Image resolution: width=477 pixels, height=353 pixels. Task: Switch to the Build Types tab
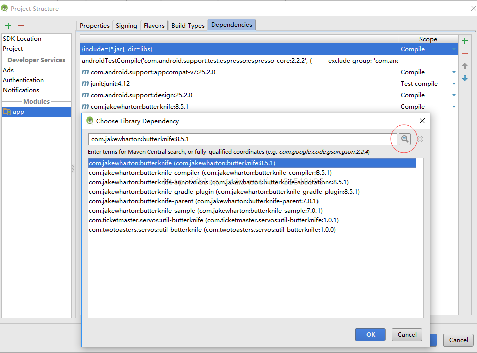(x=188, y=25)
